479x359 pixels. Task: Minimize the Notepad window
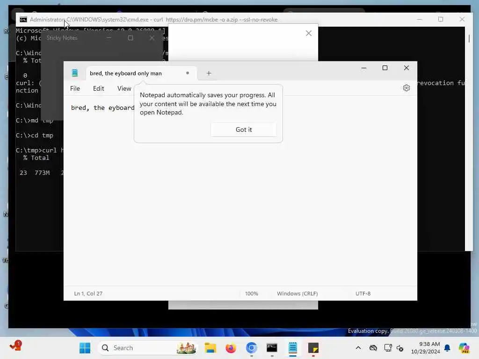pos(364,68)
